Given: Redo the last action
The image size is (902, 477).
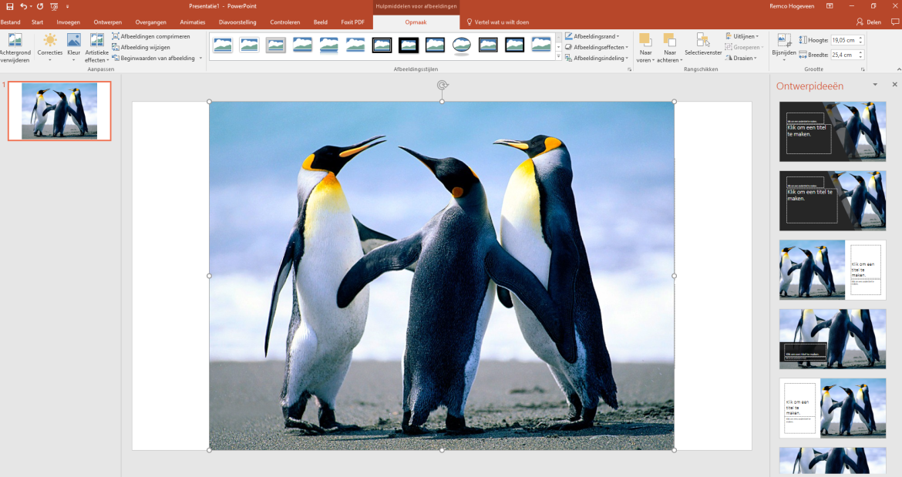Looking at the screenshot, I should click(x=39, y=6).
